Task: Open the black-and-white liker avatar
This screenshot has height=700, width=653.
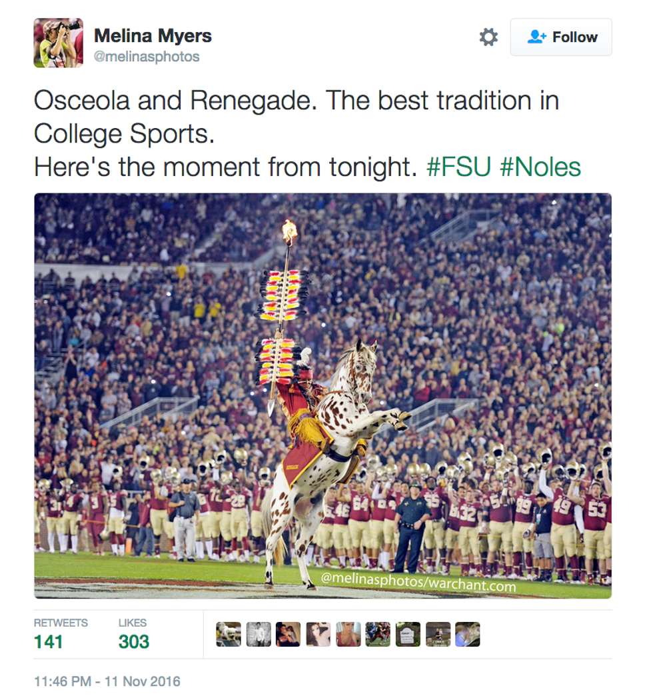Action: point(259,634)
